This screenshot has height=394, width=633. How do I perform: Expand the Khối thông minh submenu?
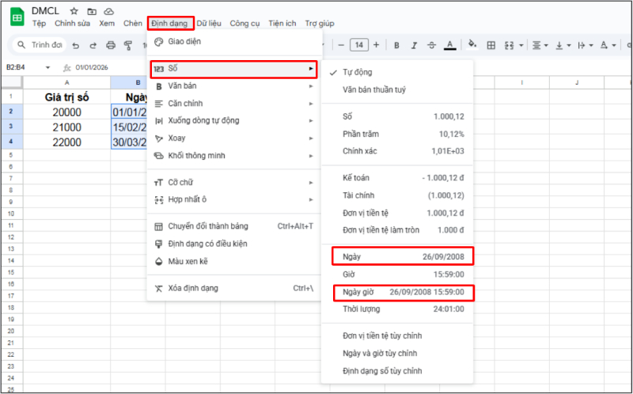pos(234,156)
